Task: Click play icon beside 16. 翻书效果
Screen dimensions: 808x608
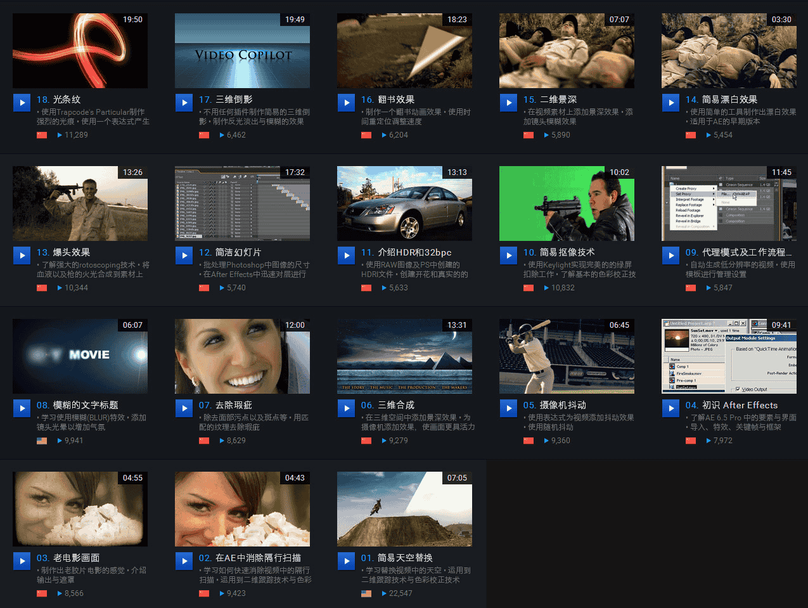Action: 346,102
